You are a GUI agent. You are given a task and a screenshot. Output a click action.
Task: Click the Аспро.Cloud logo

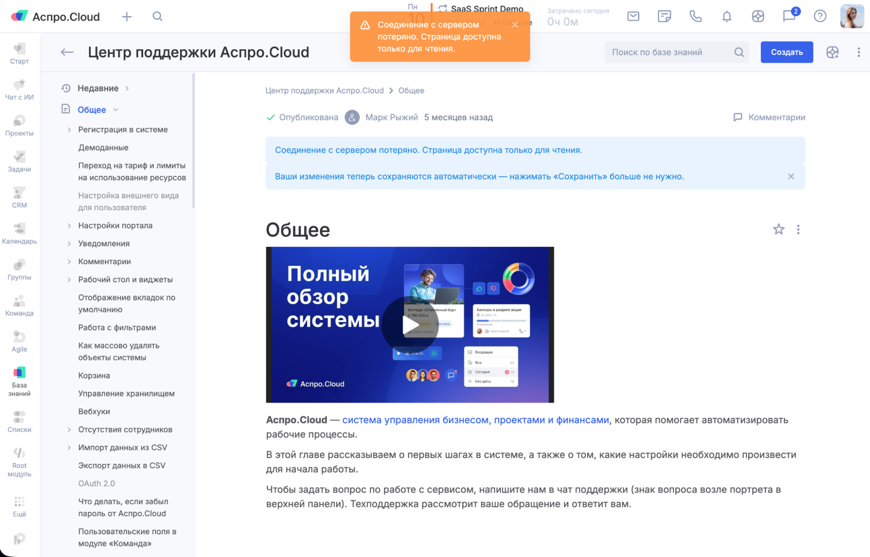point(55,17)
